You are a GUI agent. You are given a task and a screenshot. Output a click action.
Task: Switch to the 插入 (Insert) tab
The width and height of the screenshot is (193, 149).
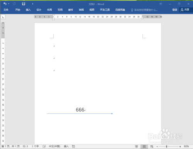[28, 10]
